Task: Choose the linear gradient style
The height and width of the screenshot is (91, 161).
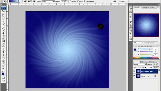Action: (x=24, y=1)
